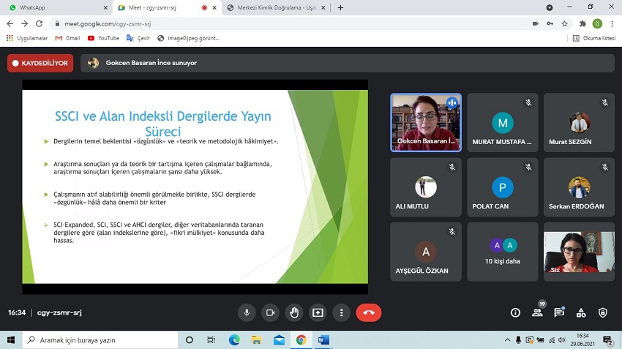This screenshot has height=349, width=622.
Task: Bookmark page with the star icon
Action: [x=564, y=23]
